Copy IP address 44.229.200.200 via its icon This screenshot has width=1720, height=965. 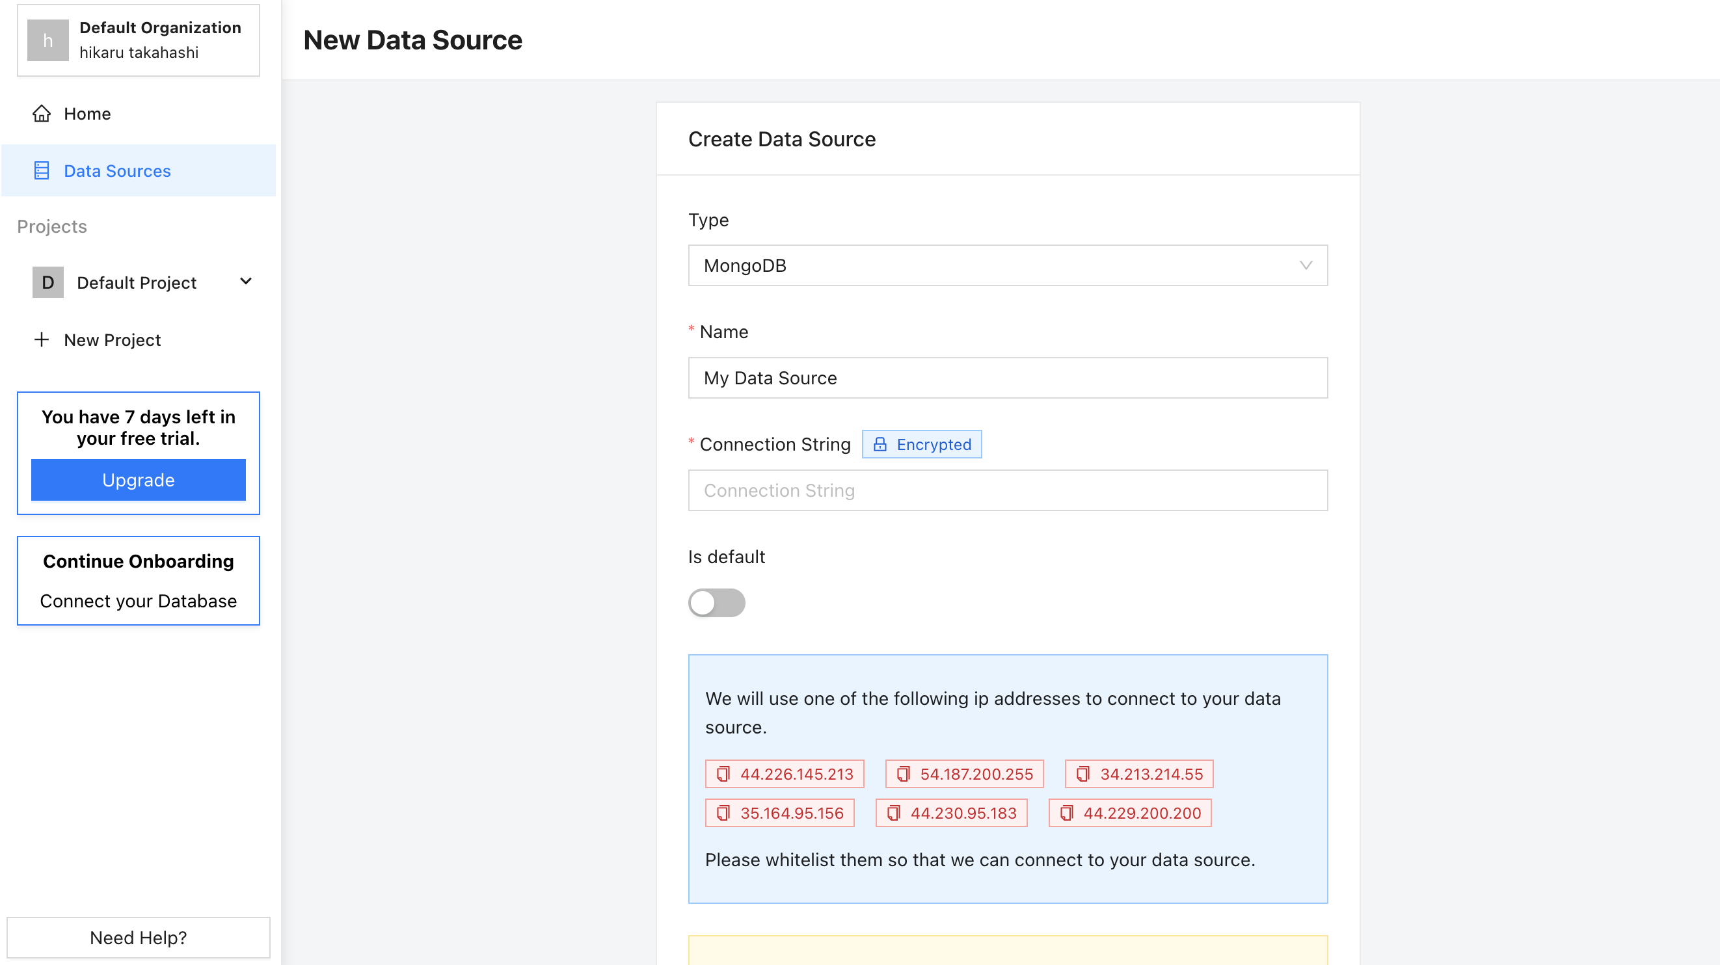[1066, 813]
